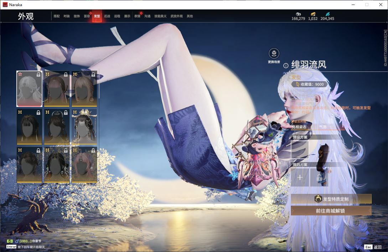The image size is (388, 252).
Task: Choose the hairstyle with golden crown ornaments
Action: (84, 127)
